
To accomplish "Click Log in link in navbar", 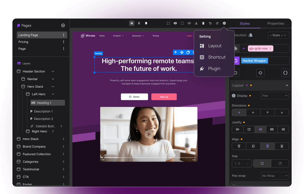I will (189, 36).
